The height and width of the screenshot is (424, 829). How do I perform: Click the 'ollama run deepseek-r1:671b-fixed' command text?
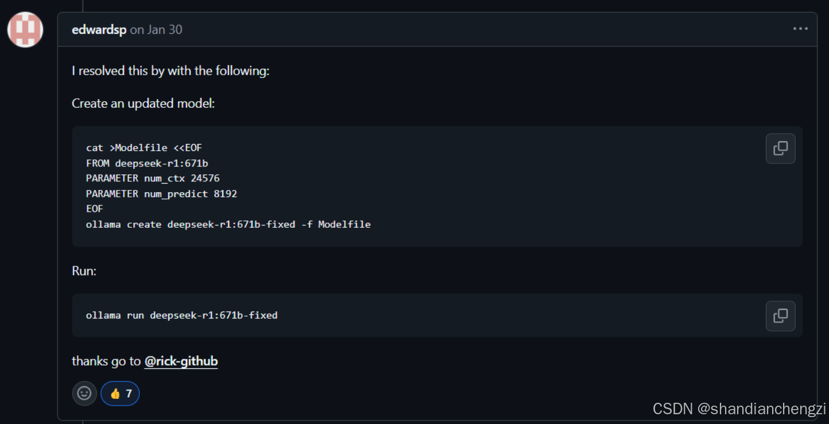(182, 315)
